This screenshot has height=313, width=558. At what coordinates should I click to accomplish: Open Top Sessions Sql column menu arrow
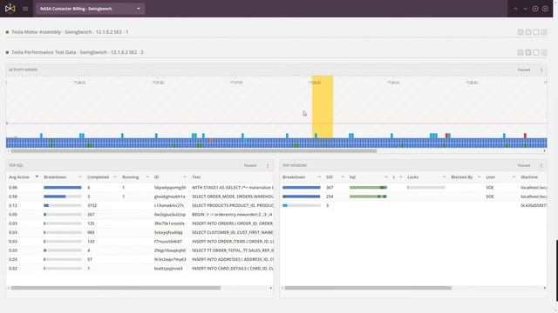(x=385, y=177)
